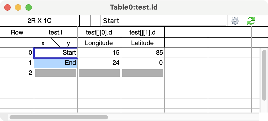Select the test[][1].d column header
This screenshot has height=121, width=268.
click(x=142, y=32)
